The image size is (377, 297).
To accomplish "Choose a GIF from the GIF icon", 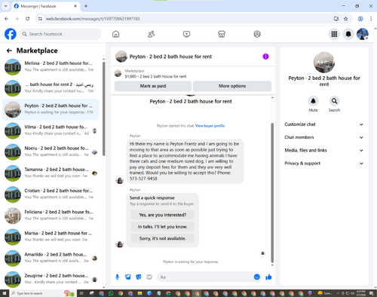I will pos(149,277).
